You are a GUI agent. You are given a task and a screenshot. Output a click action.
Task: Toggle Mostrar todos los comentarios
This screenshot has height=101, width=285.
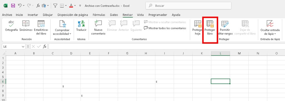coord(165,28)
